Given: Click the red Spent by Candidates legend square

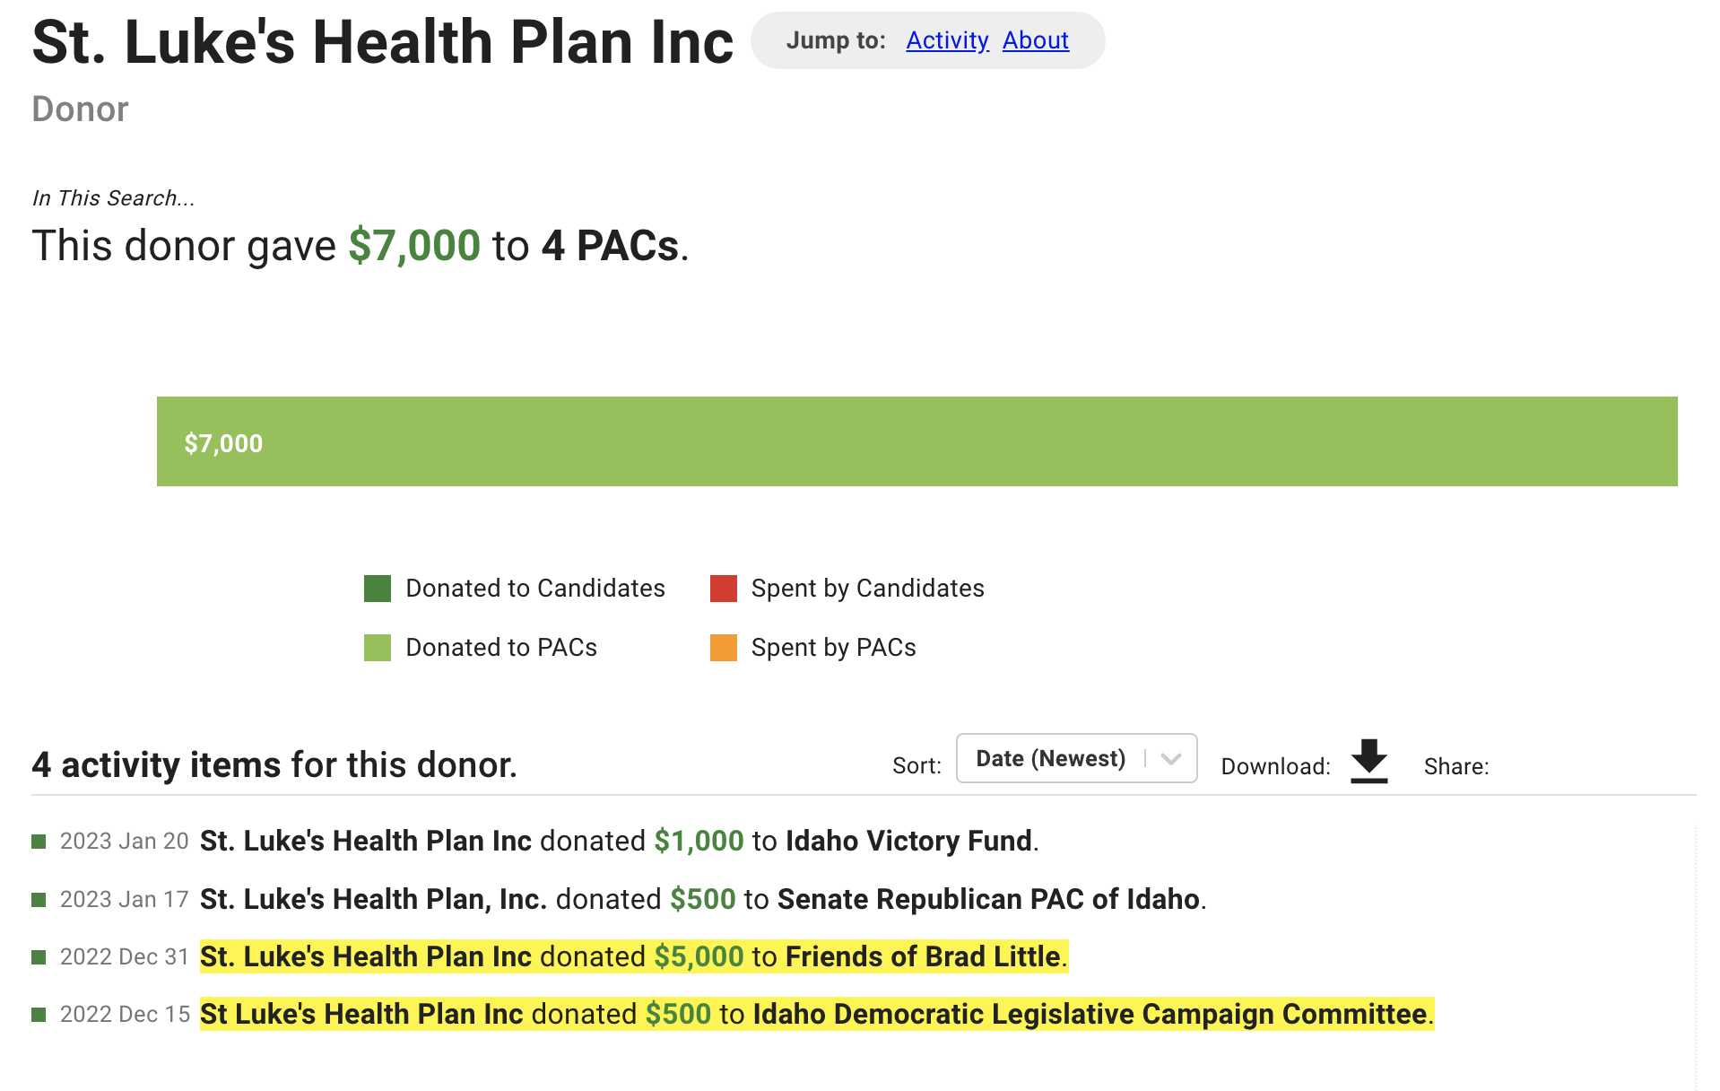Looking at the screenshot, I should coord(723,589).
